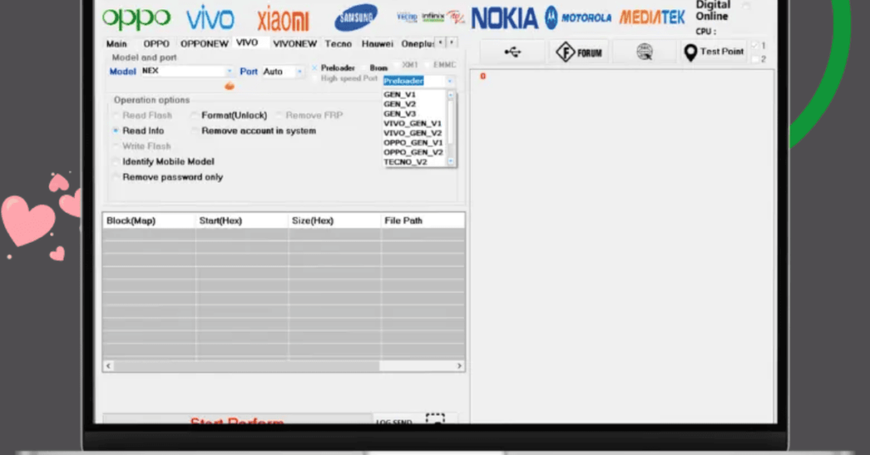
Task: Click the partition table horizontal scrollbar thumb
Action: [247, 366]
